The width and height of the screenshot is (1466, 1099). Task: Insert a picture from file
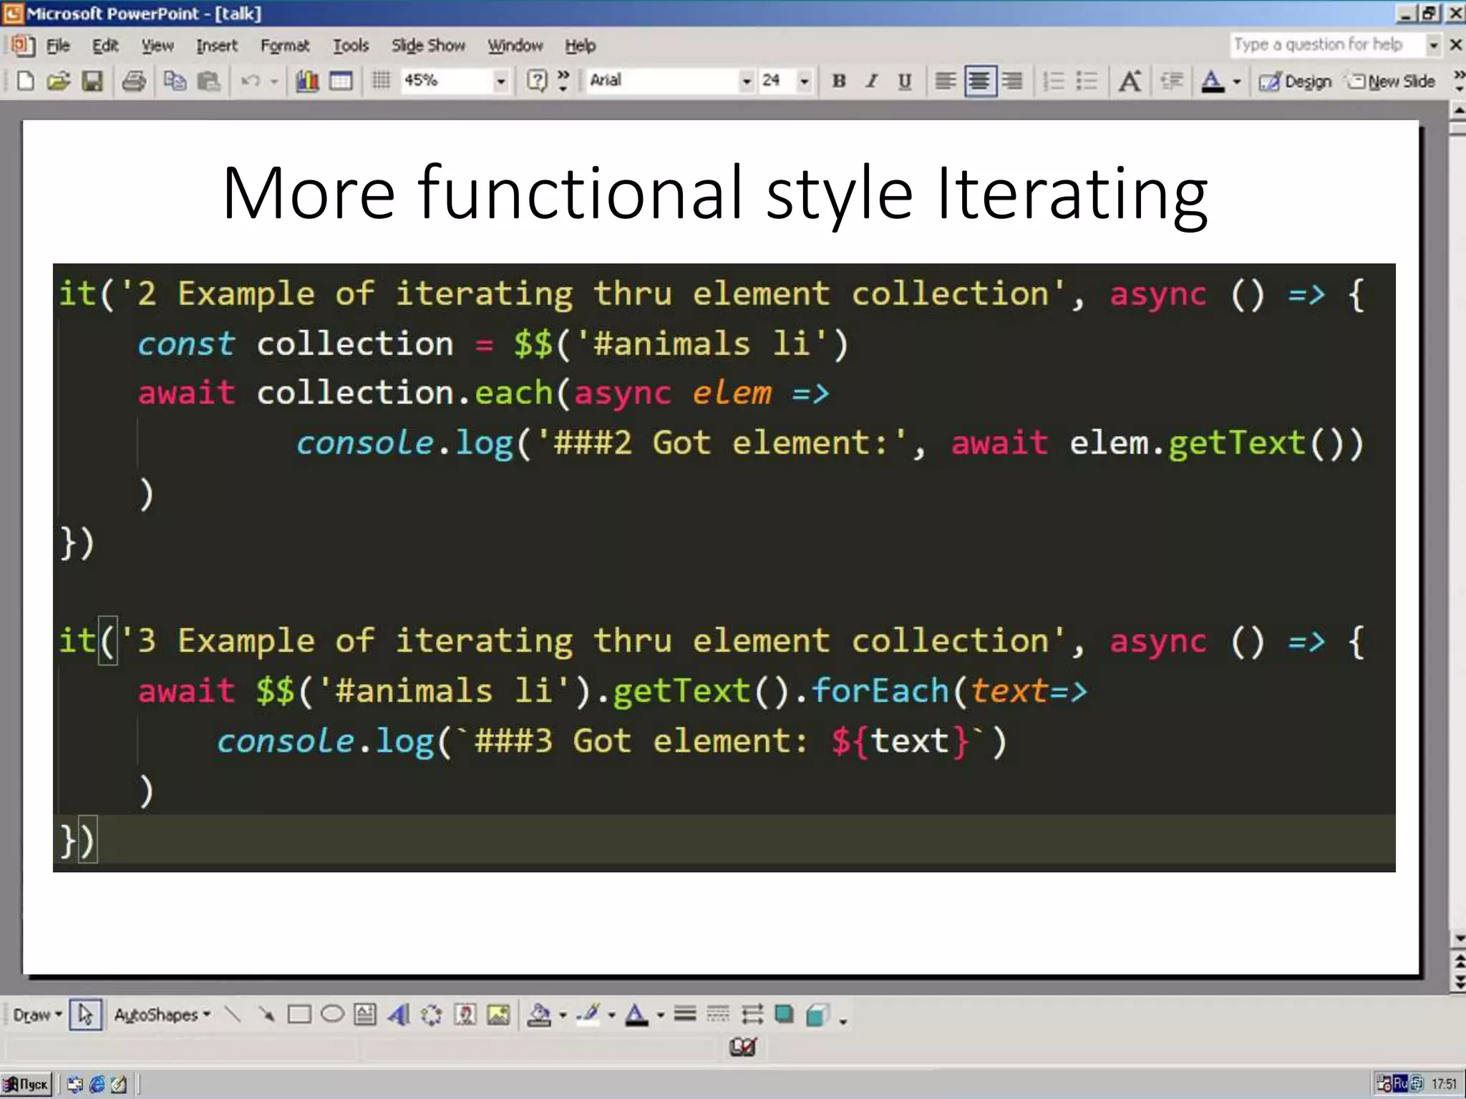click(x=498, y=1015)
